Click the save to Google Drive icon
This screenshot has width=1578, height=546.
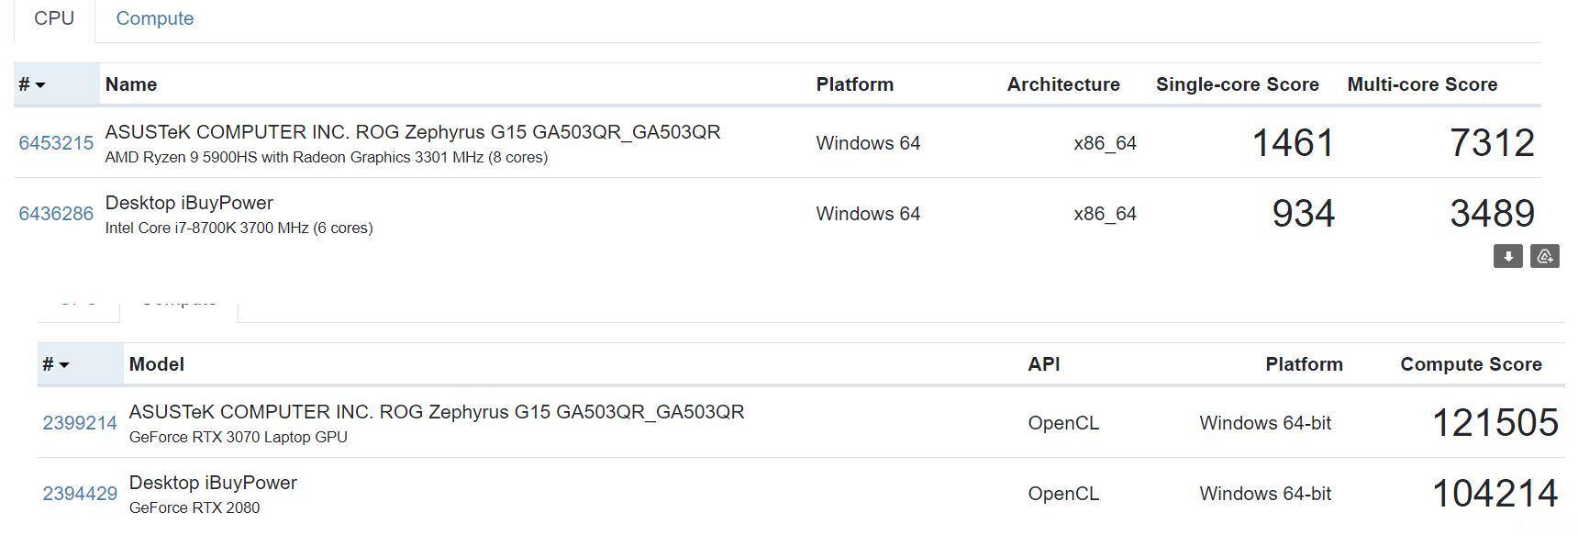1545,257
